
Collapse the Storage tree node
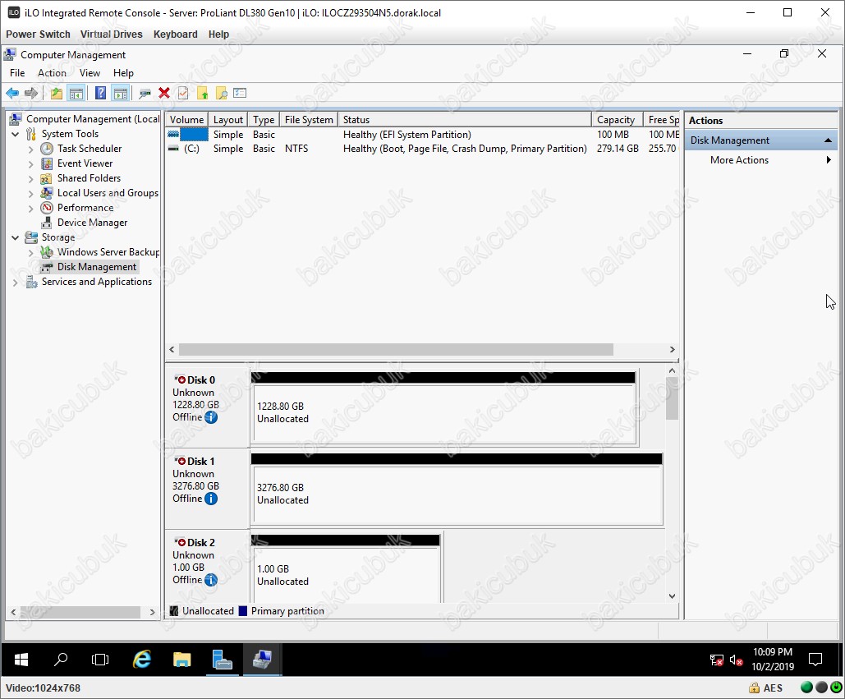(15, 237)
